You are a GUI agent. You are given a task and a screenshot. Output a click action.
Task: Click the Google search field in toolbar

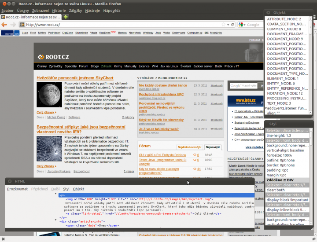(255, 25)
